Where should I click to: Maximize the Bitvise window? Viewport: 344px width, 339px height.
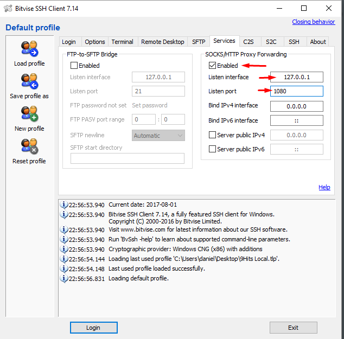pyautogui.click(x=304, y=8)
